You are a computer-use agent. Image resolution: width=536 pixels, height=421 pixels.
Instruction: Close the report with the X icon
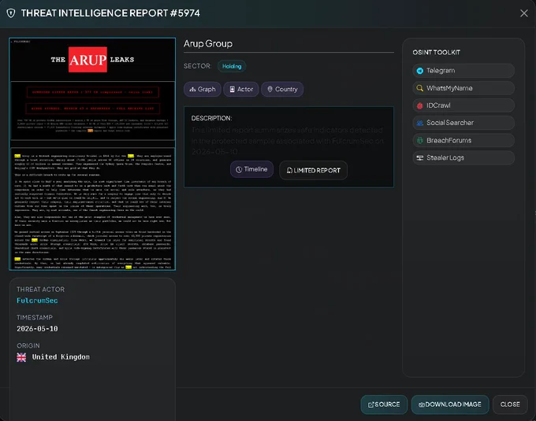[x=523, y=13]
